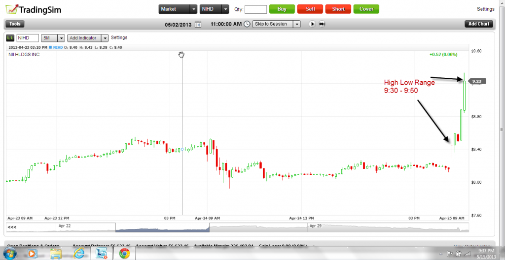Open the calendar date picker icon

198,24
